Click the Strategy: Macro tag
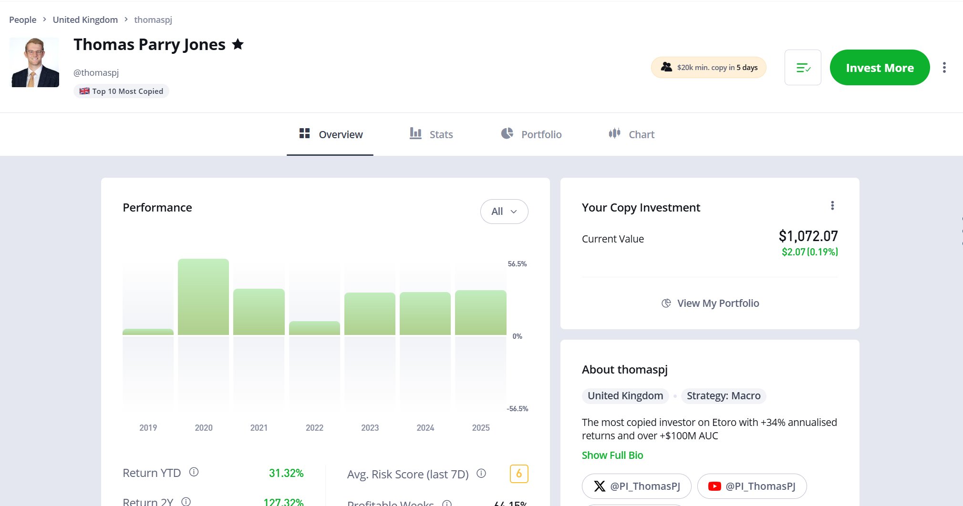This screenshot has height=506, width=963. coord(724,396)
